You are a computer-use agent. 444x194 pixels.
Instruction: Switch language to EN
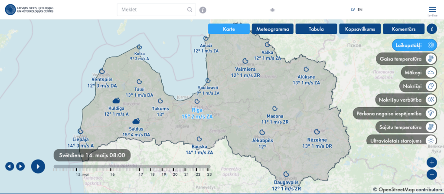click(x=360, y=10)
